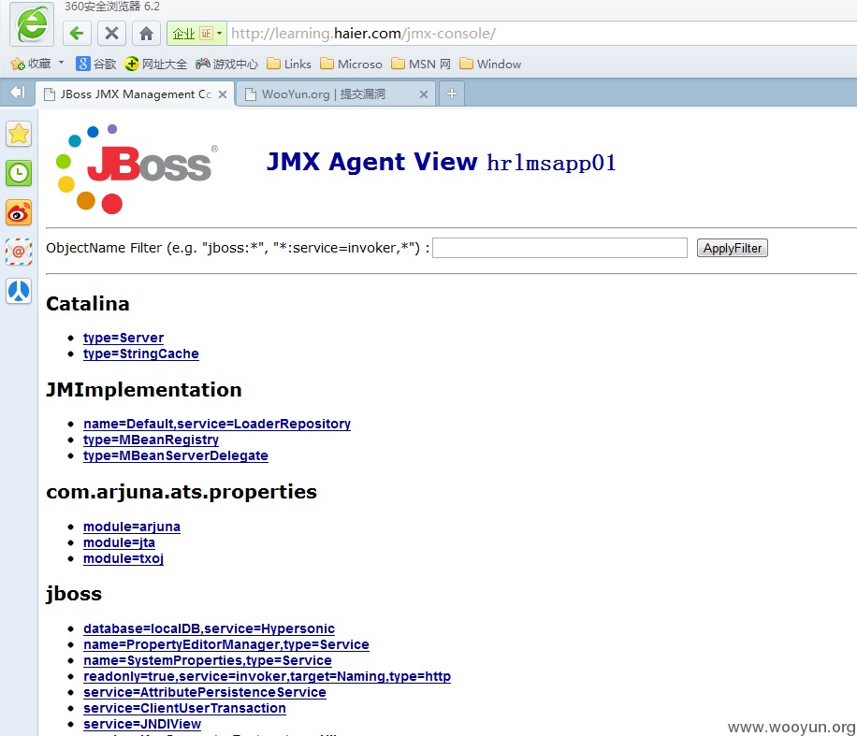Click the 'JMImplementation' section heading
The image size is (857, 736).
click(x=144, y=390)
